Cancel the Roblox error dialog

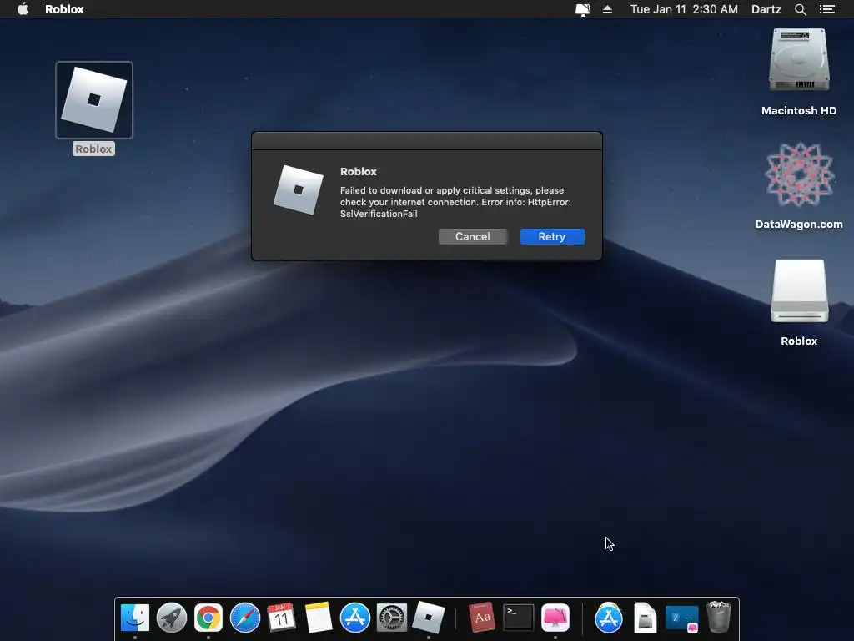[x=472, y=236]
